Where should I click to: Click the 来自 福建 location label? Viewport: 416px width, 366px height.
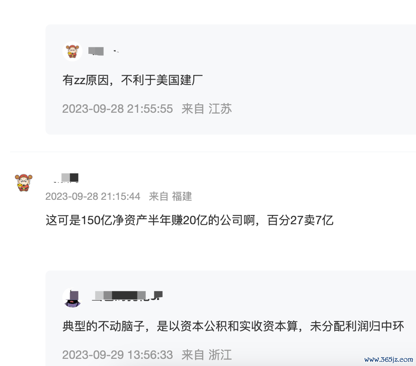click(x=171, y=196)
